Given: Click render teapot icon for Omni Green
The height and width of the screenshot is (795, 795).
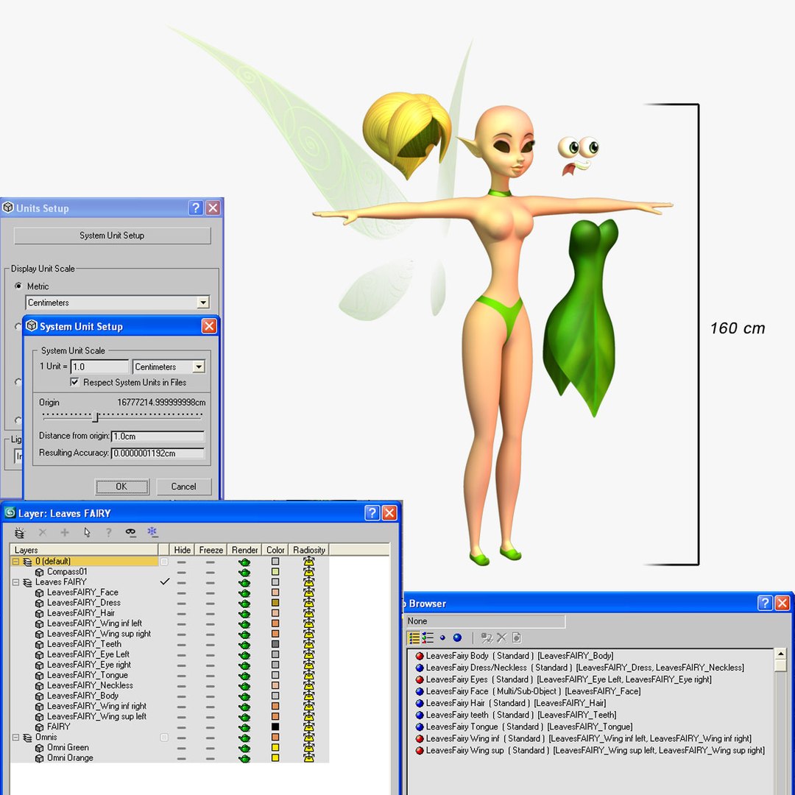Looking at the screenshot, I should [x=244, y=748].
